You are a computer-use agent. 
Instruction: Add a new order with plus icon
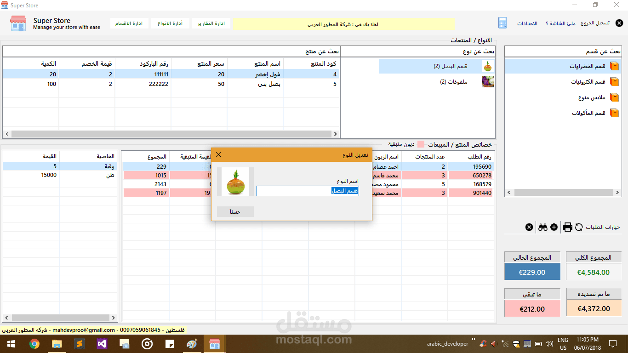pos(554,227)
